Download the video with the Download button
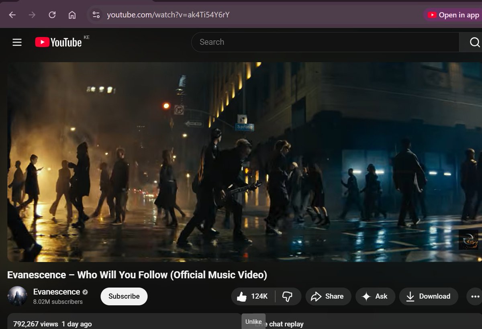The height and width of the screenshot is (329, 482). click(429, 296)
